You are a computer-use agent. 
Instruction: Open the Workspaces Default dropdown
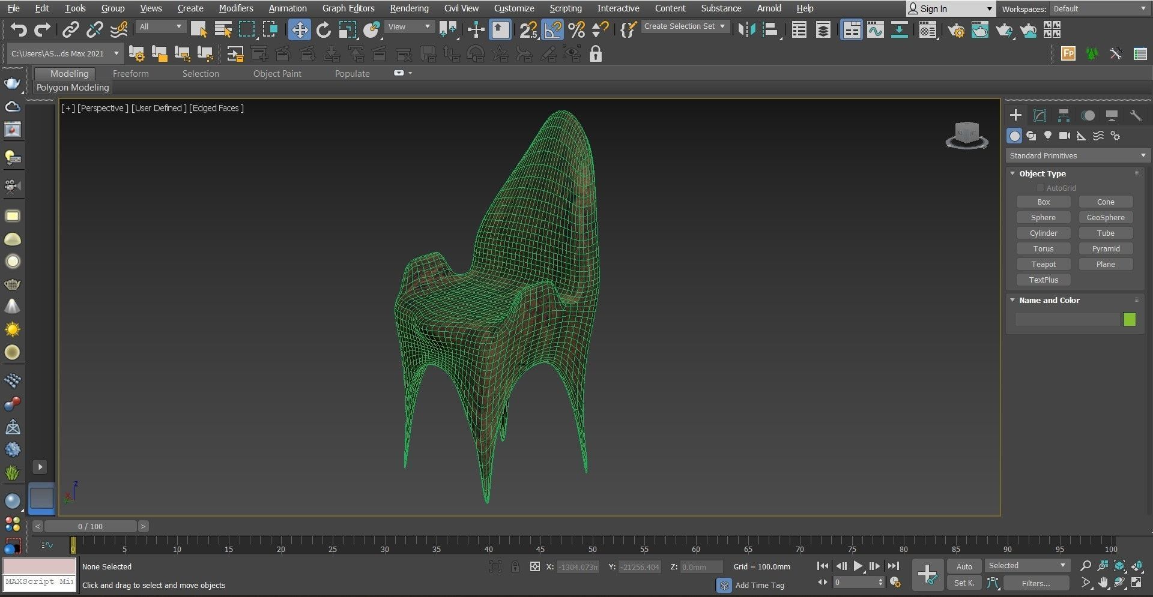click(1100, 8)
